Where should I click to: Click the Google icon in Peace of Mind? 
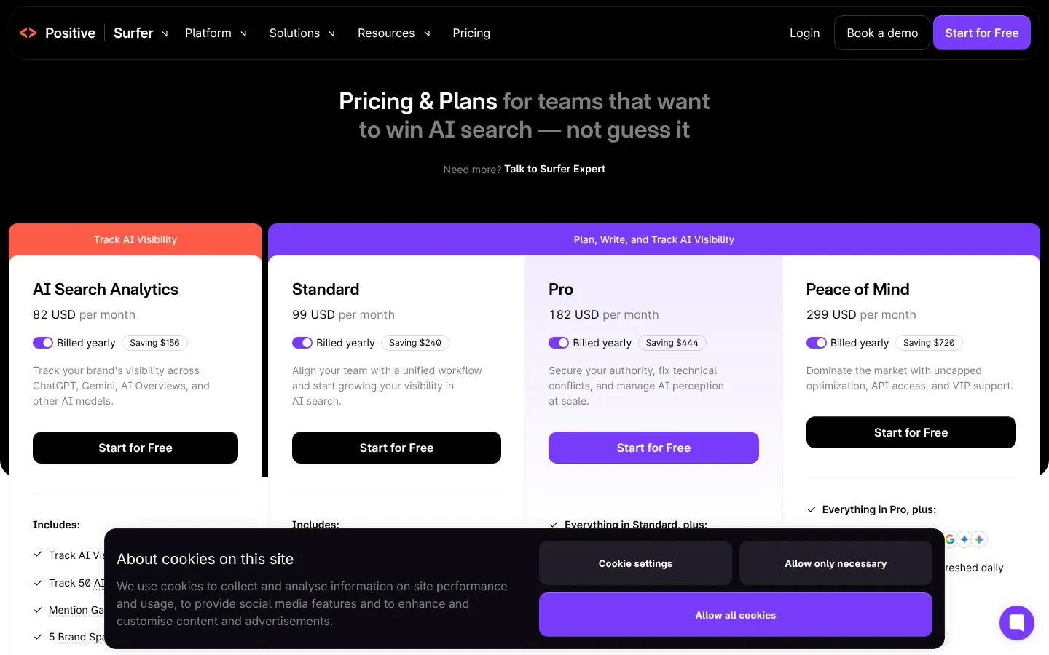(950, 539)
